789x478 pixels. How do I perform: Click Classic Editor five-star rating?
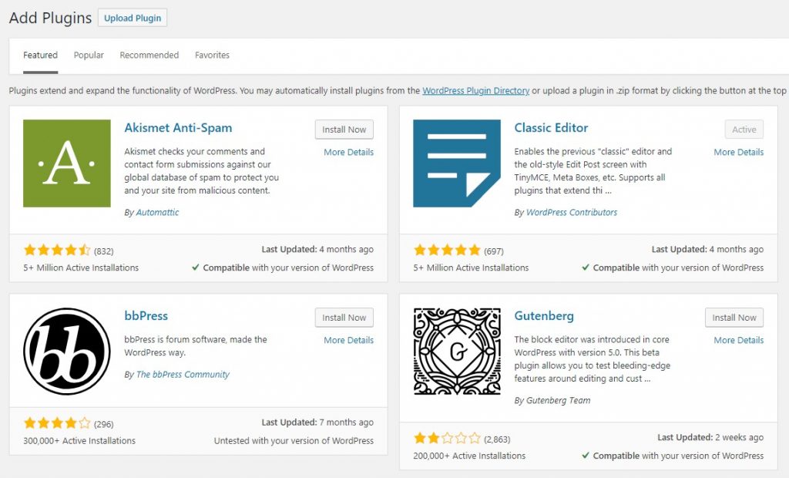[x=448, y=250]
